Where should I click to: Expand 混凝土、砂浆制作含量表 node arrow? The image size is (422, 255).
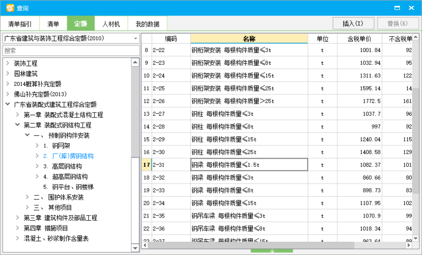[x=18, y=238]
